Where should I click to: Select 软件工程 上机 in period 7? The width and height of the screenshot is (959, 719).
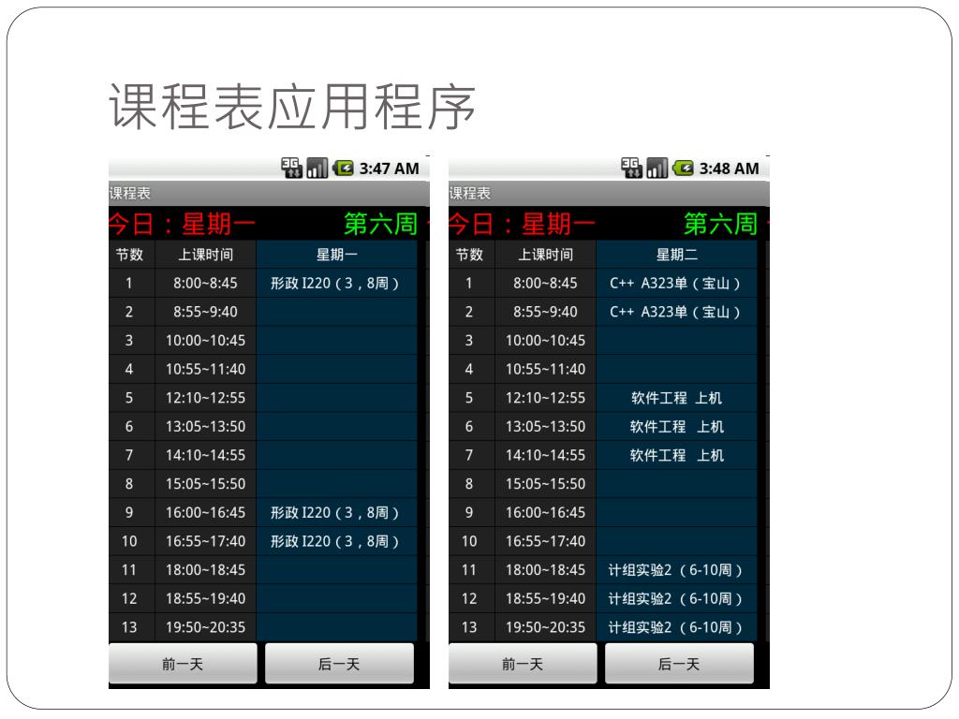677,456
